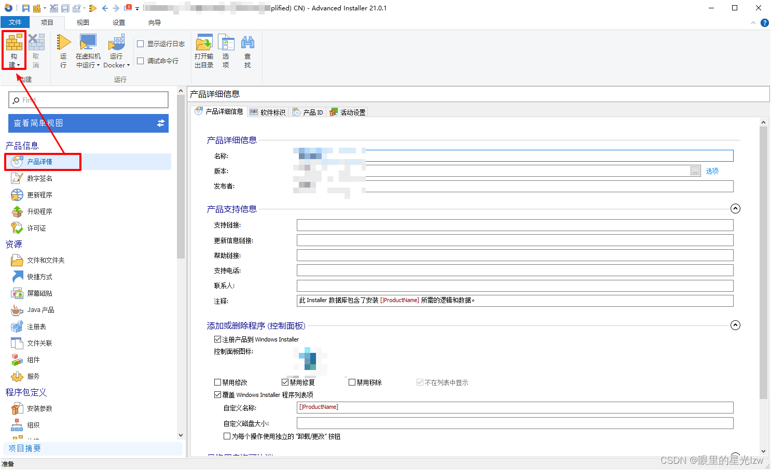Enable the 显示运行日志 checkbox

coord(141,44)
